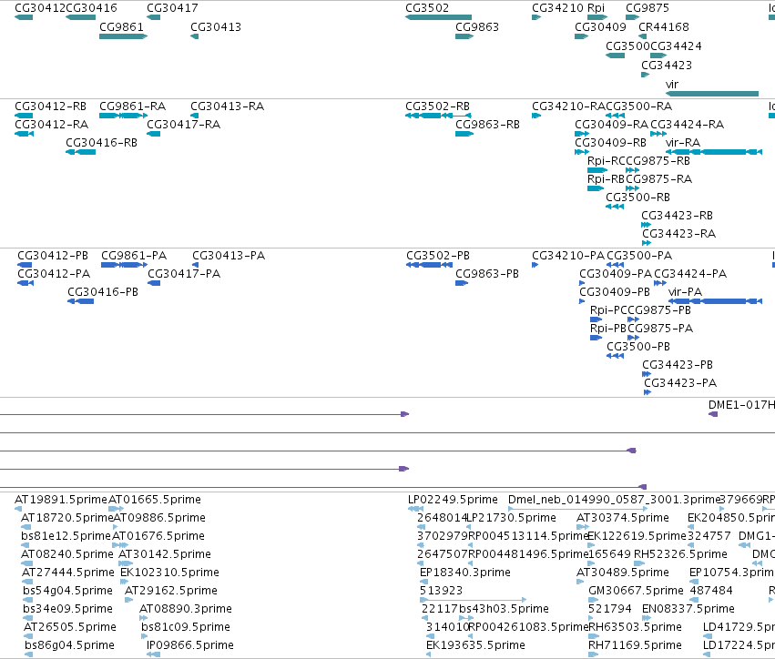Click the long CG3502 gene bar glyph
The height and width of the screenshot is (659, 775).
(438, 17)
